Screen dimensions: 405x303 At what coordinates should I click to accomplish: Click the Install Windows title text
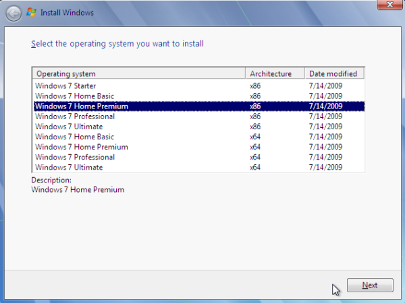click(x=67, y=13)
